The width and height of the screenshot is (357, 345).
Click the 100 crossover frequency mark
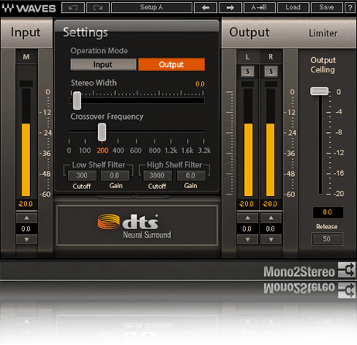point(85,151)
